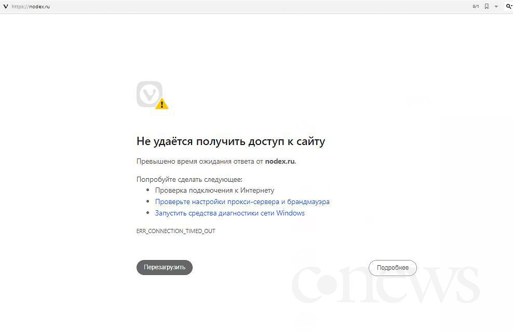
Task: Click the ERR_CONNECTION_TIMED_OUT error code
Action: pyautogui.click(x=176, y=231)
